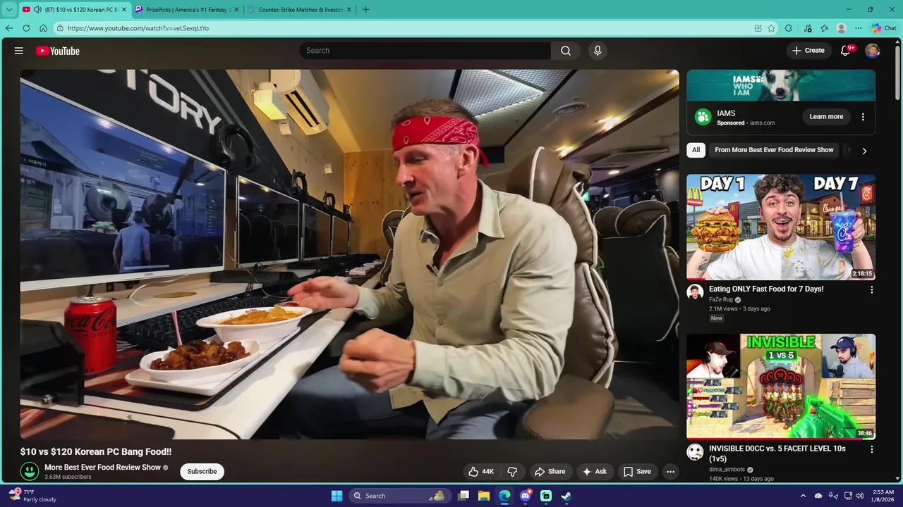Switch to Counter-Strike Matches tab

click(300, 10)
